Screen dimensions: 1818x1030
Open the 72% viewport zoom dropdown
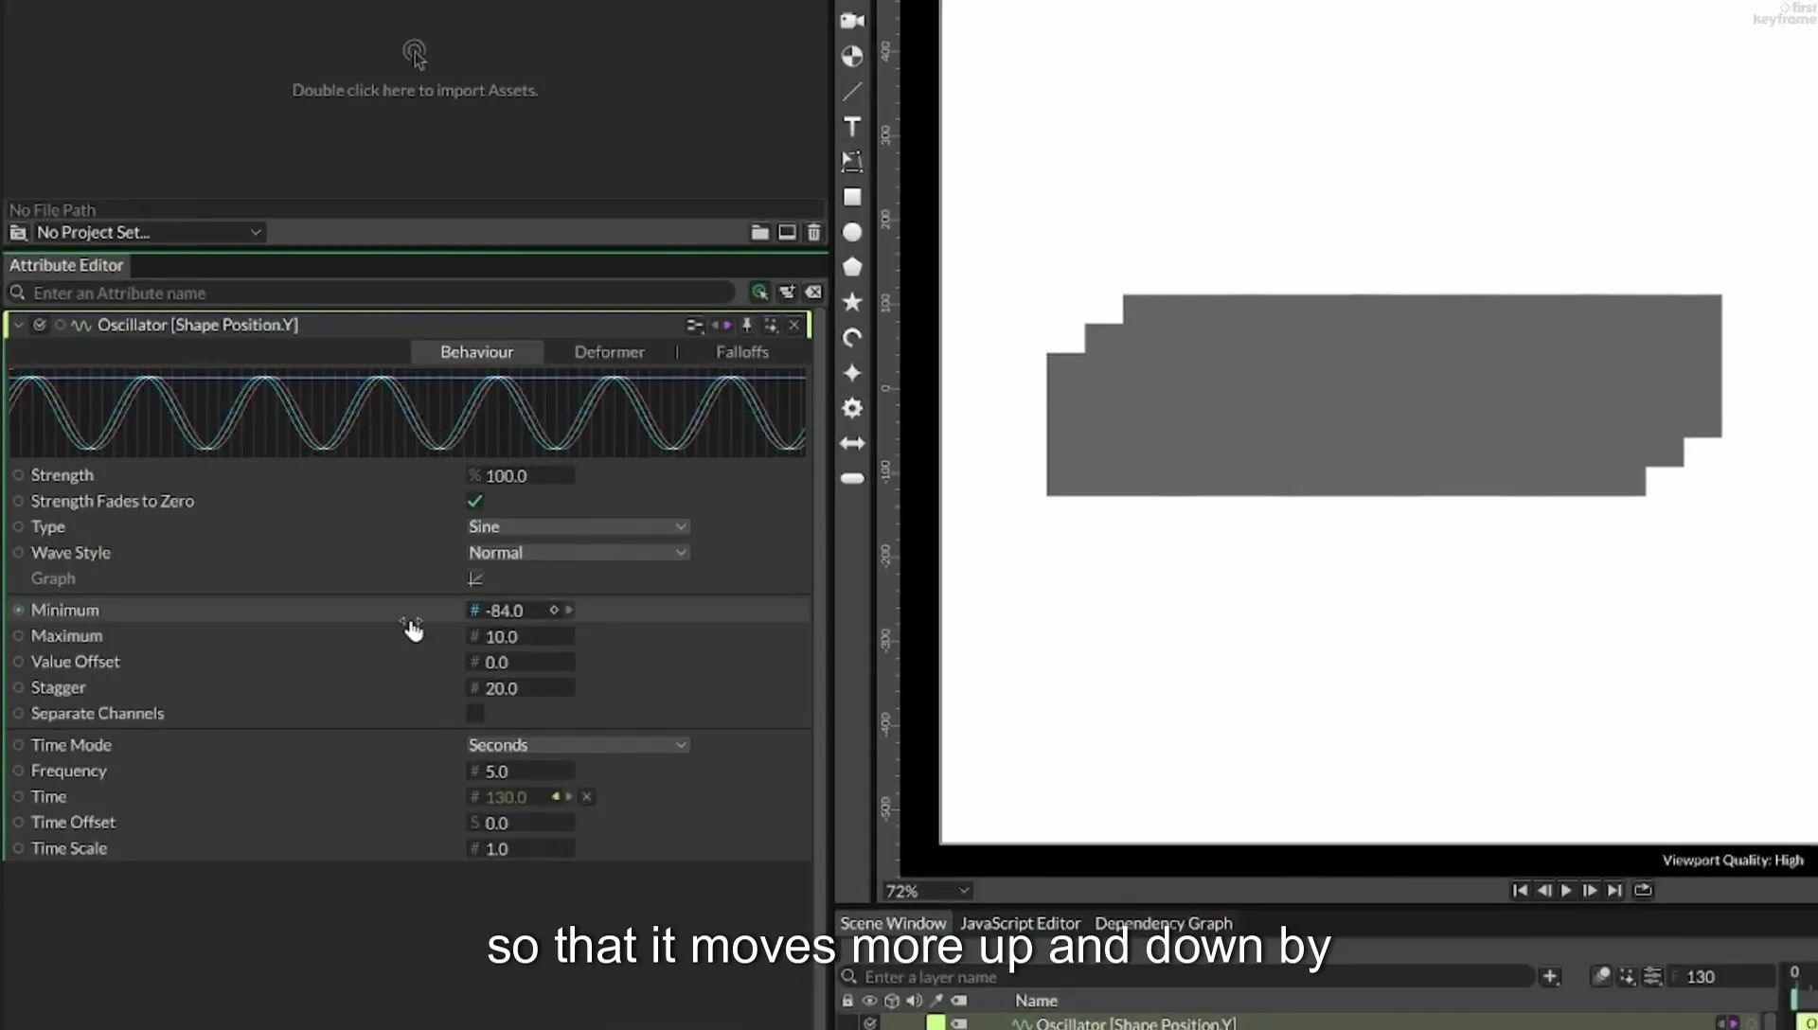click(x=927, y=891)
